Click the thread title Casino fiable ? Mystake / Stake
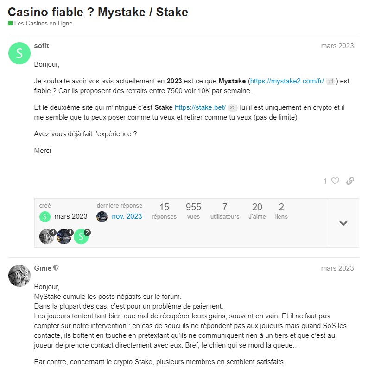 click(x=97, y=12)
